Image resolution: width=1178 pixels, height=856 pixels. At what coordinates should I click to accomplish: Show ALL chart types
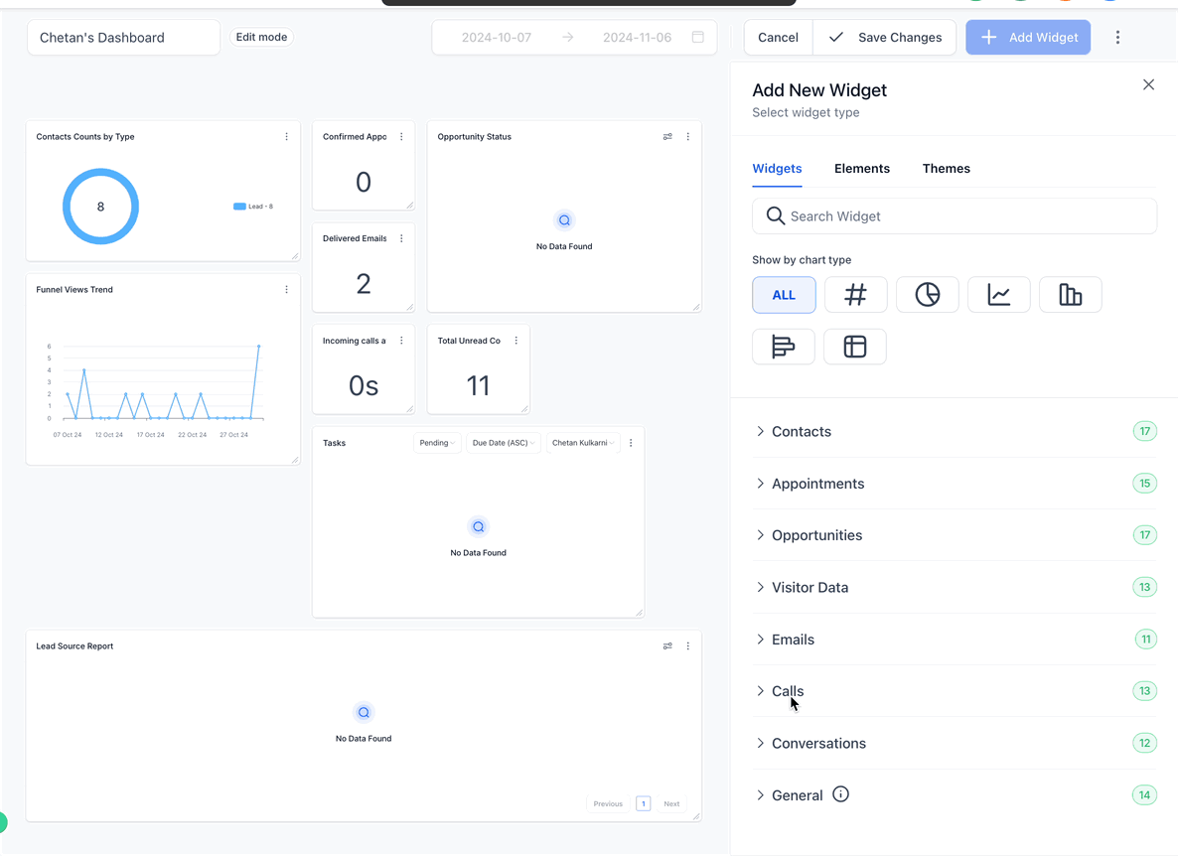pyautogui.click(x=784, y=294)
